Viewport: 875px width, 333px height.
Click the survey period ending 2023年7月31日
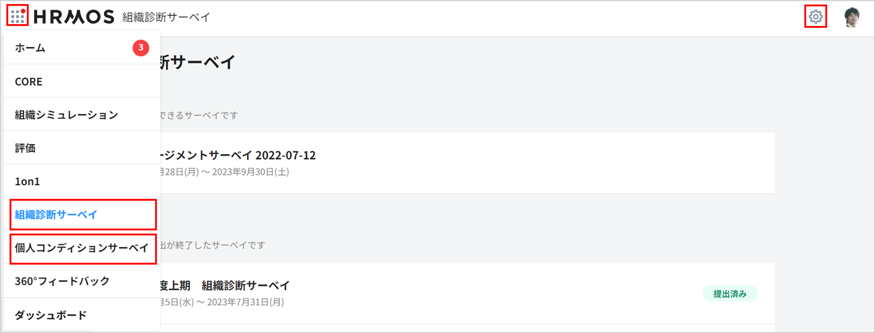[x=222, y=302]
